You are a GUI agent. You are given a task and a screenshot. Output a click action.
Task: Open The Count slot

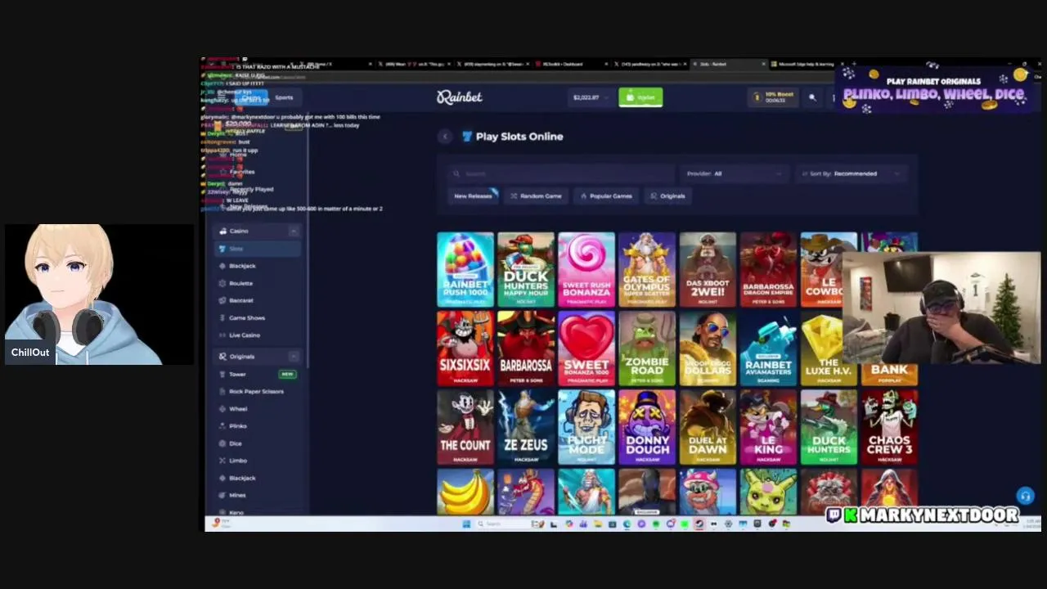coord(465,427)
